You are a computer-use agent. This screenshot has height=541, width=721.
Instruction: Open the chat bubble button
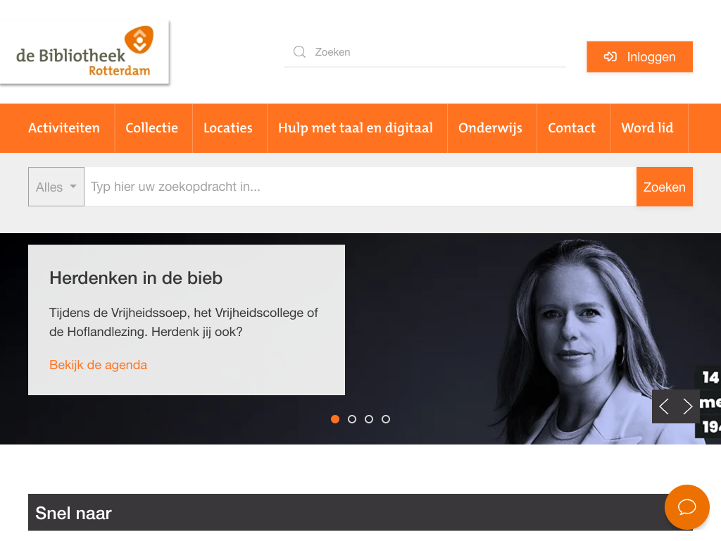click(x=687, y=507)
